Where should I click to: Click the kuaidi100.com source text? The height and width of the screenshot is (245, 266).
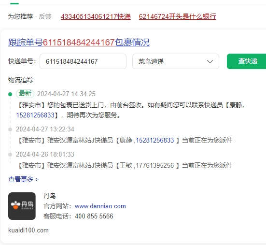point(28,231)
